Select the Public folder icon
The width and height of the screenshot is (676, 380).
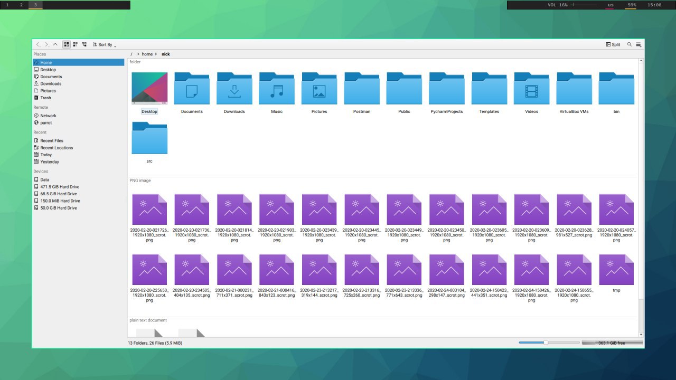click(404, 89)
